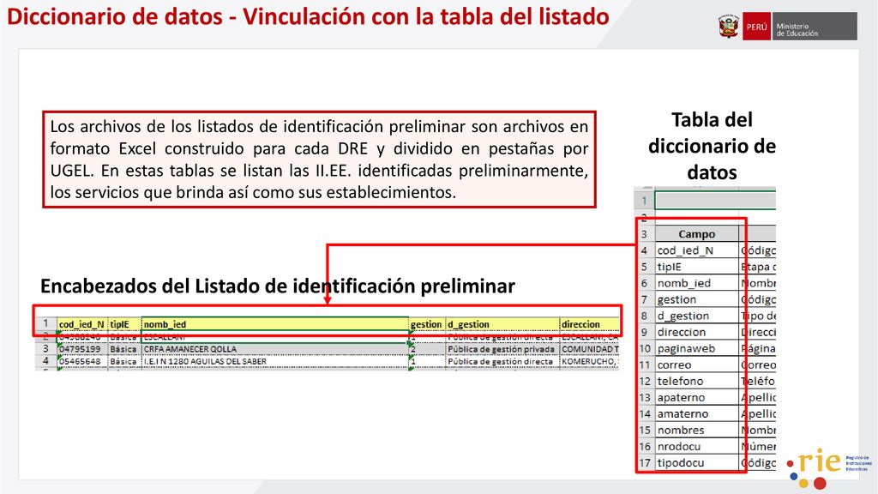This screenshot has height=494, width=878.
Task: Click the 'Correo' description cell next to correo
Action: 758,364
